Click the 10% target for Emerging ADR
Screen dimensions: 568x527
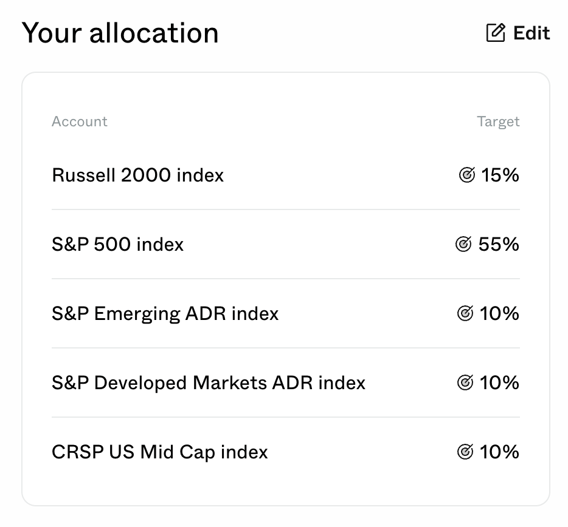499,313
